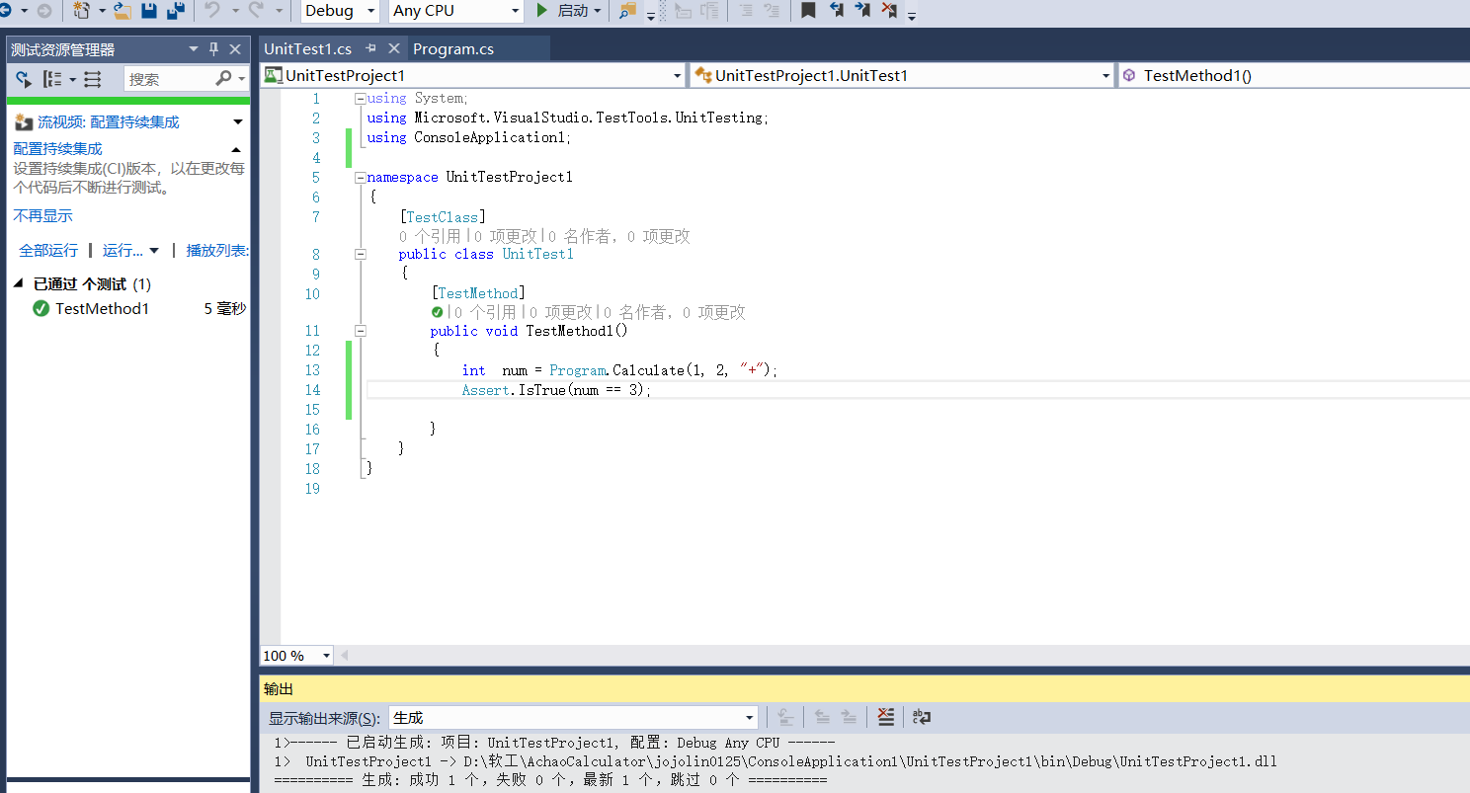Screen dimensions: 1470x793
Task: Open the Any CPU platform dropdown
Action: click(515, 11)
